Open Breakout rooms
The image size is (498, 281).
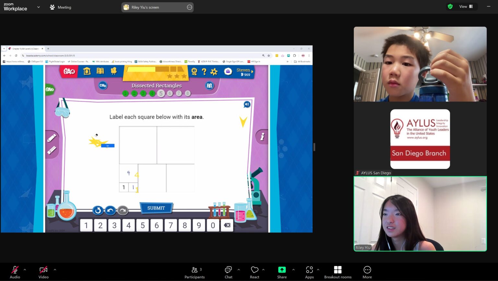(x=338, y=272)
